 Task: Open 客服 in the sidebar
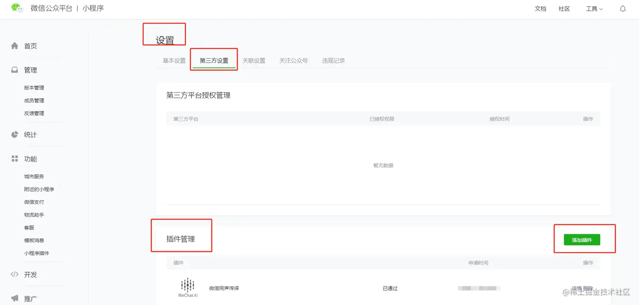(29, 227)
